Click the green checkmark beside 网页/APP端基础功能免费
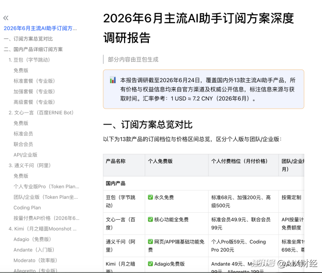This screenshot has height=273, width=322. pos(150,242)
